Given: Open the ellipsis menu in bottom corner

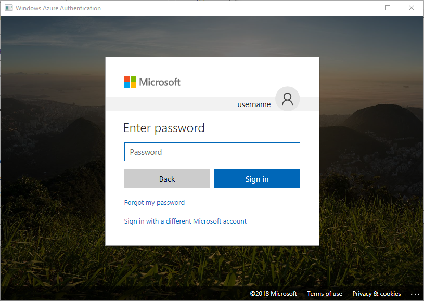Looking at the screenshot, I should click(x=415, y=294).
